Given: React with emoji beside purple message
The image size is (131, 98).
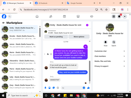Looking at the screenshot, I should click(x=51, y=54).
